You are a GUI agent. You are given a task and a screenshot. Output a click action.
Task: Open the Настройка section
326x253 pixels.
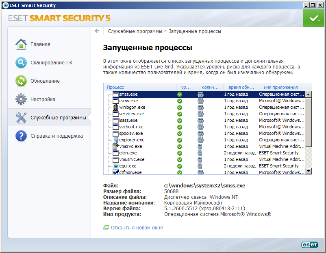pyautogui.click(x=43, y=99)
